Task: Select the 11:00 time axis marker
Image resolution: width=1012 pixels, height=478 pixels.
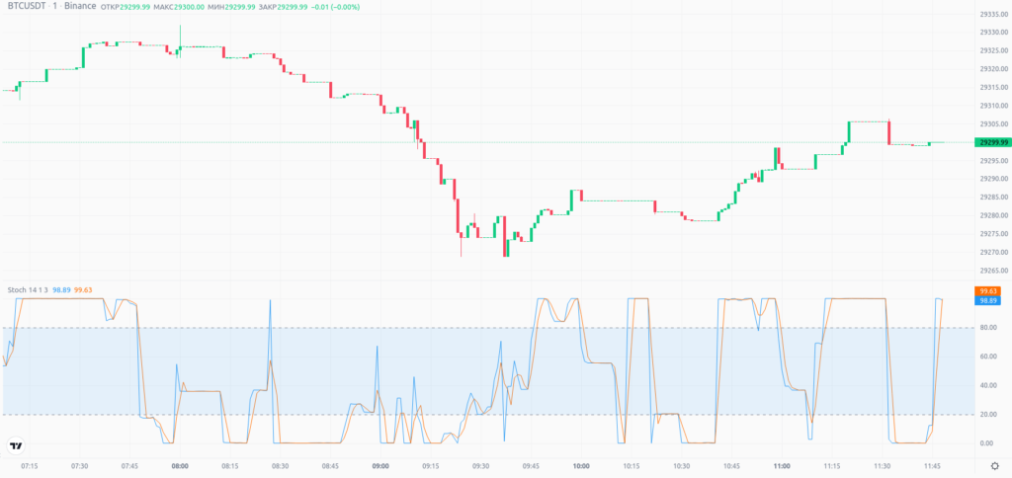Action: [782, 465]
